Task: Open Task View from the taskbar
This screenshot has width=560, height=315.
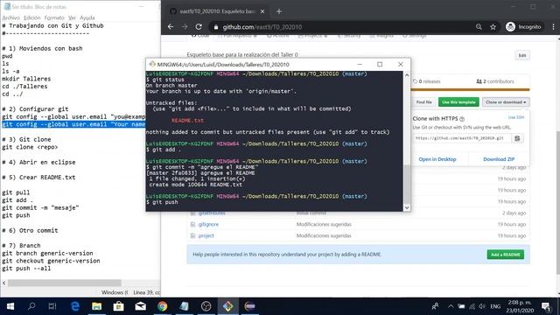Action: tap(52, 306)
